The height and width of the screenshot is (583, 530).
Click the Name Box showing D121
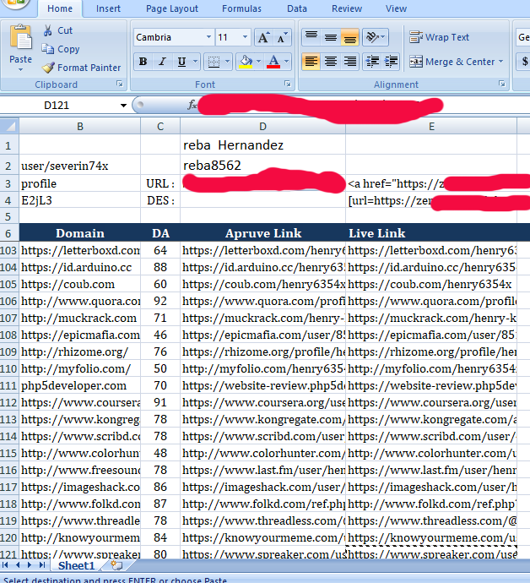57,106
